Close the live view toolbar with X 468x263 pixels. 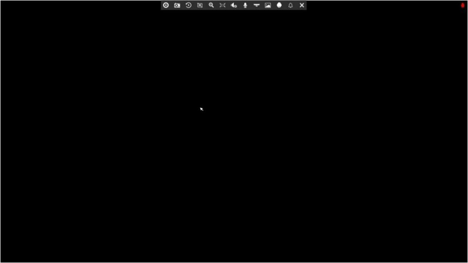302,5
